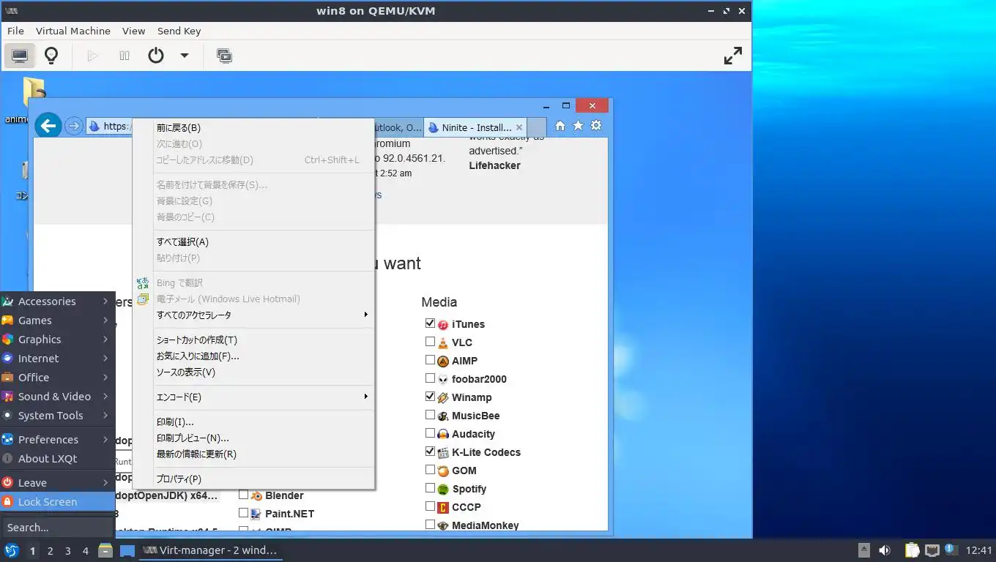Check the Paint.NET checkbox

(x=243, y=513)
